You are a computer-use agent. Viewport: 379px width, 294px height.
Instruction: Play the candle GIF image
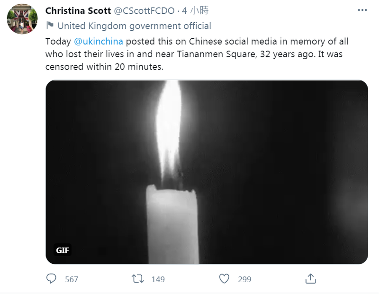pos(207,172)
